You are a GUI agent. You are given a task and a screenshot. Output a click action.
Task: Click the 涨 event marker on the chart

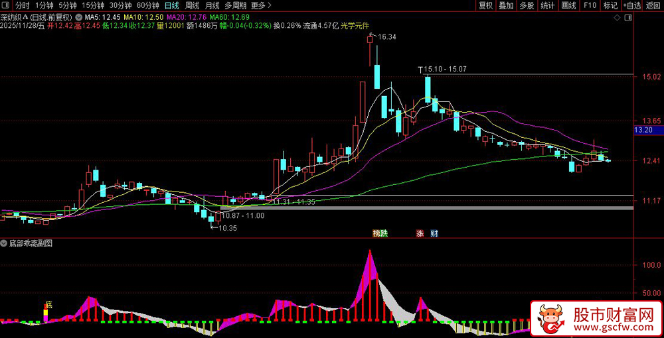coord(420,233)
